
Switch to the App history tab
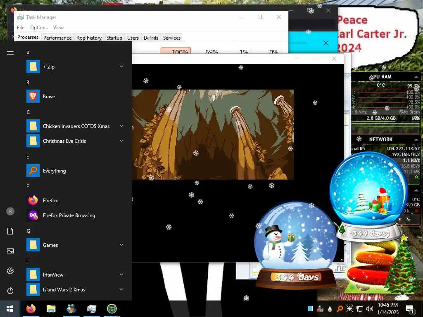pos(89,38)
